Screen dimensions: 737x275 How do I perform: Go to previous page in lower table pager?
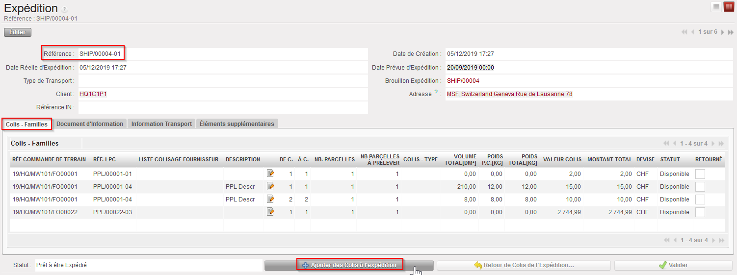674,240
